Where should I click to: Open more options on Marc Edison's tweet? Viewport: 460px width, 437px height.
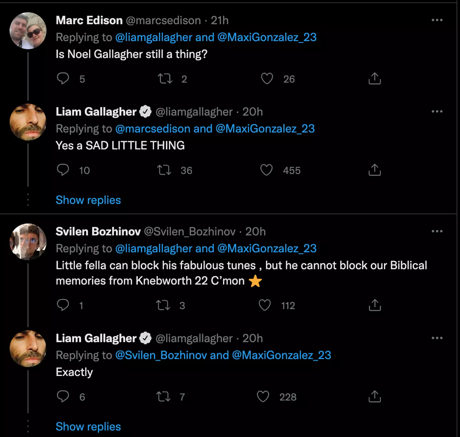(437, 20)
